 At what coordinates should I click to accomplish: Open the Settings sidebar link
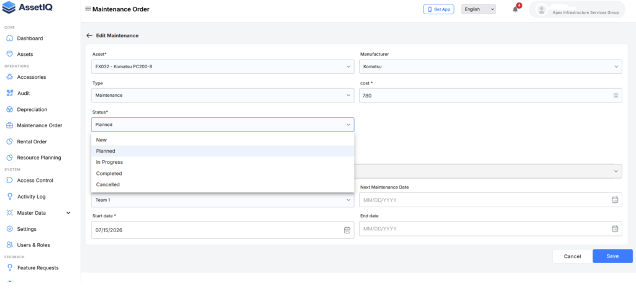tap(27, 229)
